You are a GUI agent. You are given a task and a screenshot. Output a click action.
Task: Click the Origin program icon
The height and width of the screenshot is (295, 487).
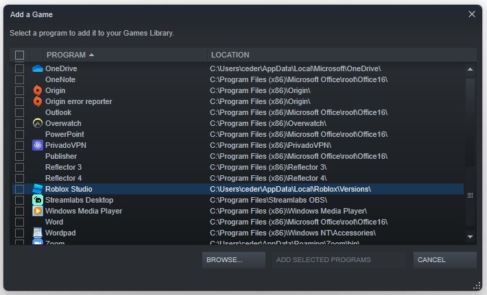pos(38,90)
